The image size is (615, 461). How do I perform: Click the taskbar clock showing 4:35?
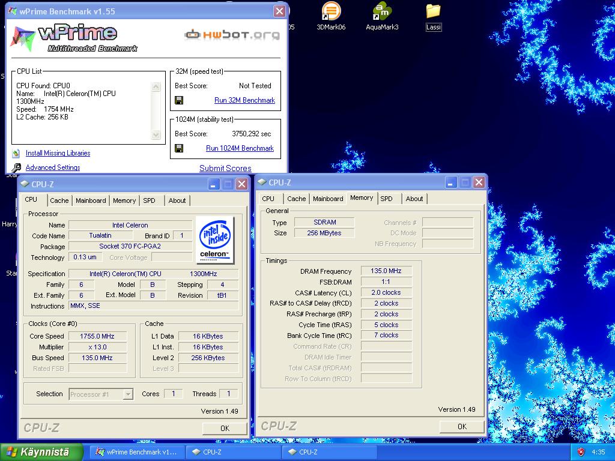[x=598, y=452]
